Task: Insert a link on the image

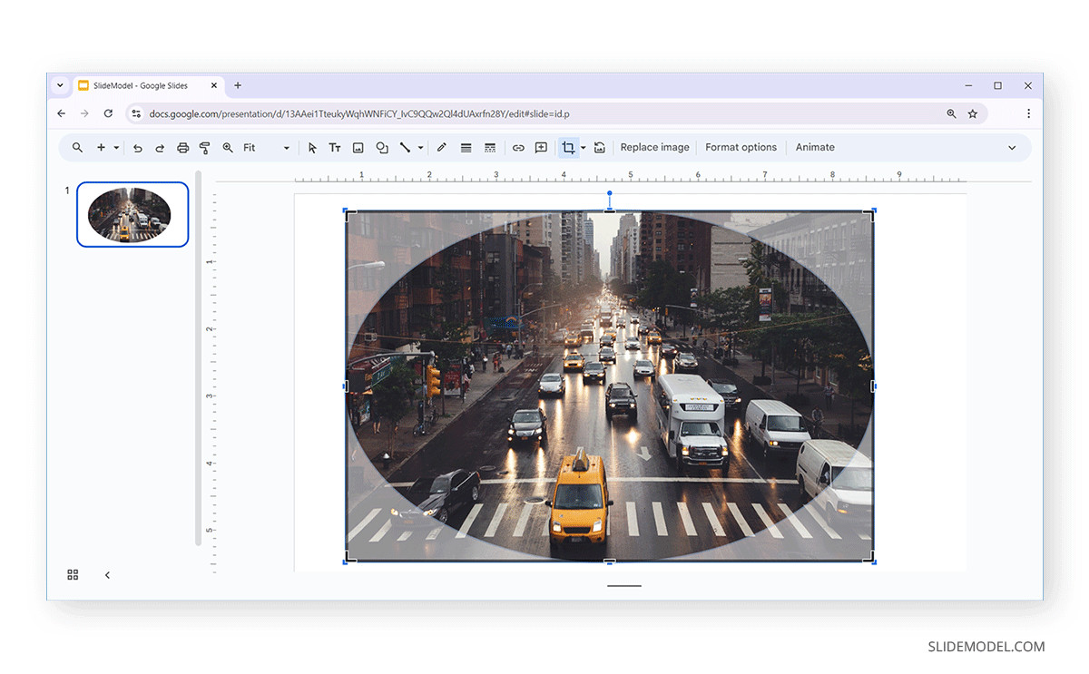Action: coord(518,148)
